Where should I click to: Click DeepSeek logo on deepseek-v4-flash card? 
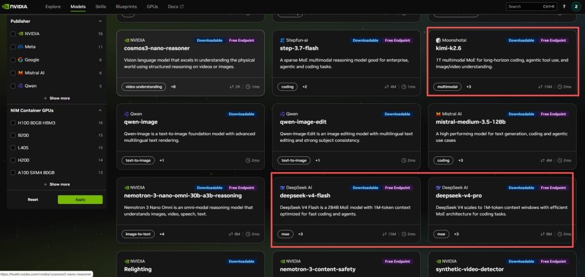click(x=282, y=188)
